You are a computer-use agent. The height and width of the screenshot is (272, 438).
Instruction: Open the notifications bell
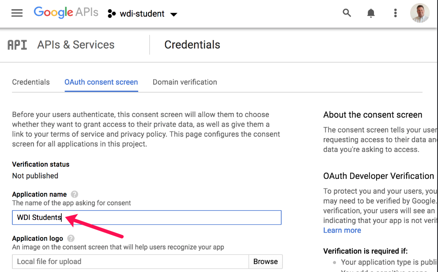(371, 13)
